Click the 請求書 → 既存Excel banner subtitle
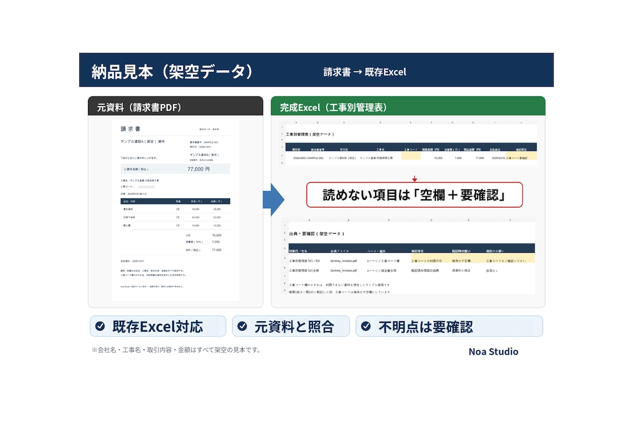Screen dimensions: 633x422 click(365, 72)
